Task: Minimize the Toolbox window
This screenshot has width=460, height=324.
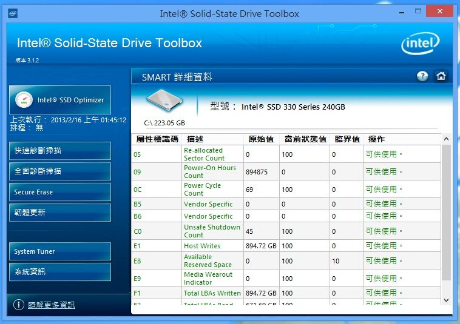Action: (402, 12)
